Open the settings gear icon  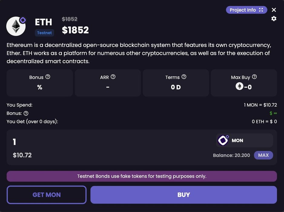pyautogui.click(x=274, y=19)
